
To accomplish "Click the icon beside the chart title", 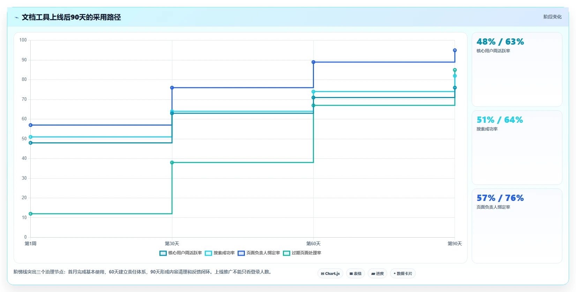I will (x=16, y=17).
